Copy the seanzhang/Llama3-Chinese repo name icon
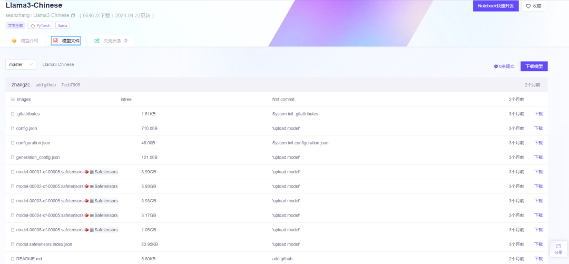Viewport: 569px width, 264px height. pos(73,16)
